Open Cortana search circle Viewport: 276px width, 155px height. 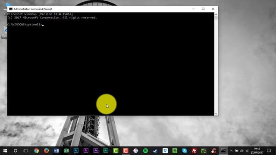point(16,151)
